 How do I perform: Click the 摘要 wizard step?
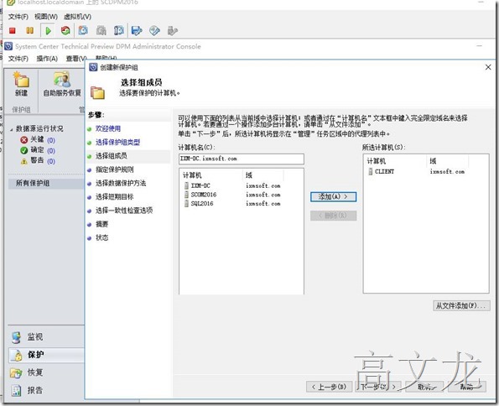[x=101, y=224]
